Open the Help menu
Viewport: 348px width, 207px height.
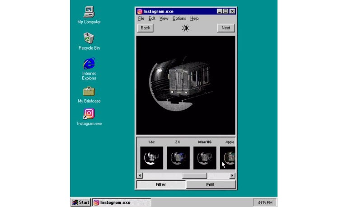[x=194, y=18]
